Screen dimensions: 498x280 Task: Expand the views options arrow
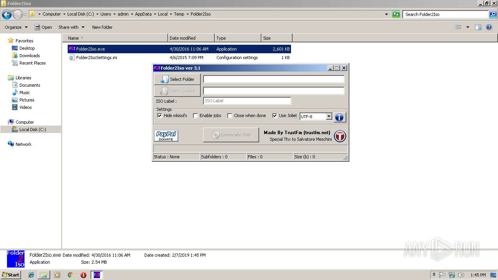468,27
